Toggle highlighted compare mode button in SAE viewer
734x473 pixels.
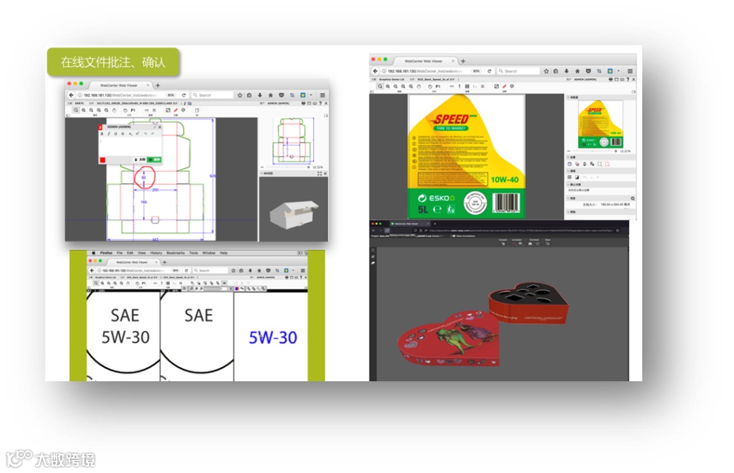coord(224,283)
